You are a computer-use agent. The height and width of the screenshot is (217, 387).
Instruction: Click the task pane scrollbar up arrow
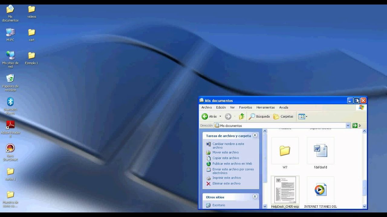(265, 131)
